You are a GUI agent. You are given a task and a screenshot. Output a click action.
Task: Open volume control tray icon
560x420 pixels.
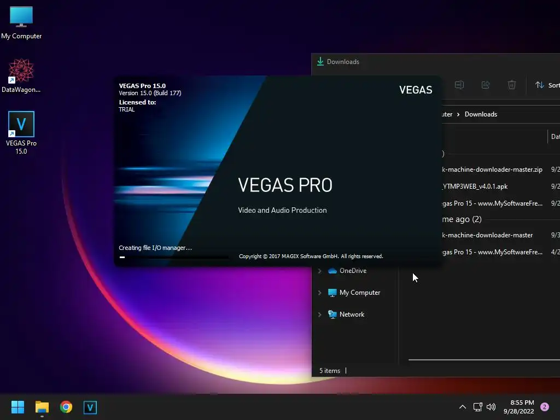(491, 407)
